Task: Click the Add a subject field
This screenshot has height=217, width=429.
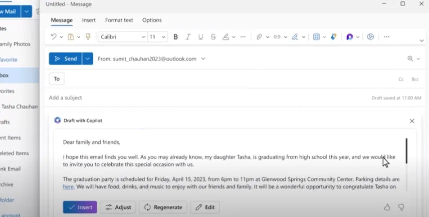Action: [208, 97]
